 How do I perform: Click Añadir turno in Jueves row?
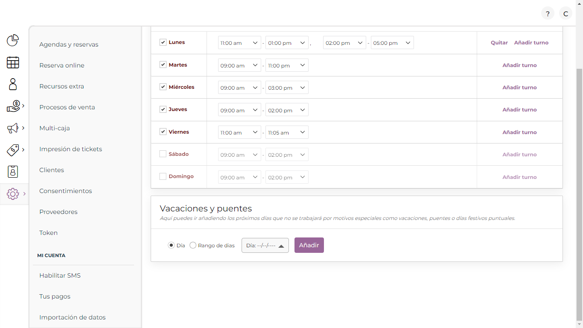[519, 110]
